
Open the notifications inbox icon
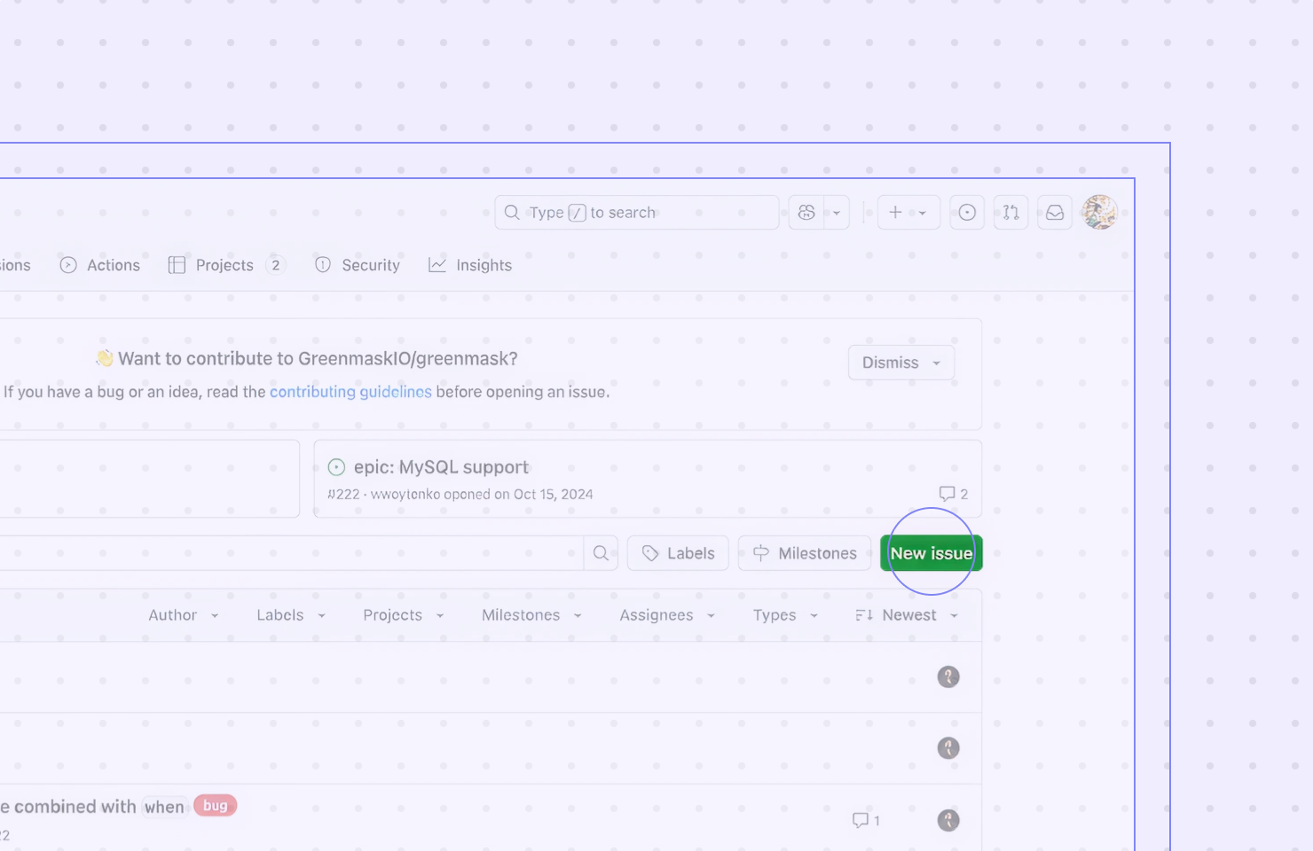coord(1055,213)
